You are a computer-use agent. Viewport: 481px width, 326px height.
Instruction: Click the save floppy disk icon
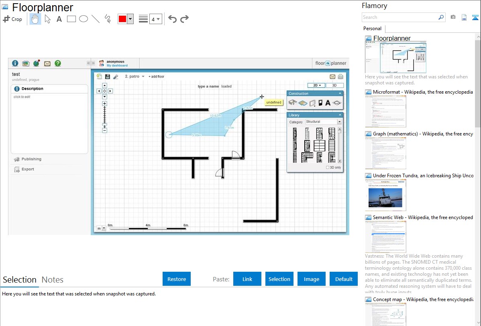coord(107,76)
